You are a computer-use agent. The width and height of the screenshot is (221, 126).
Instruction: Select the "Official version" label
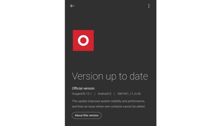(x=83, y=88)
